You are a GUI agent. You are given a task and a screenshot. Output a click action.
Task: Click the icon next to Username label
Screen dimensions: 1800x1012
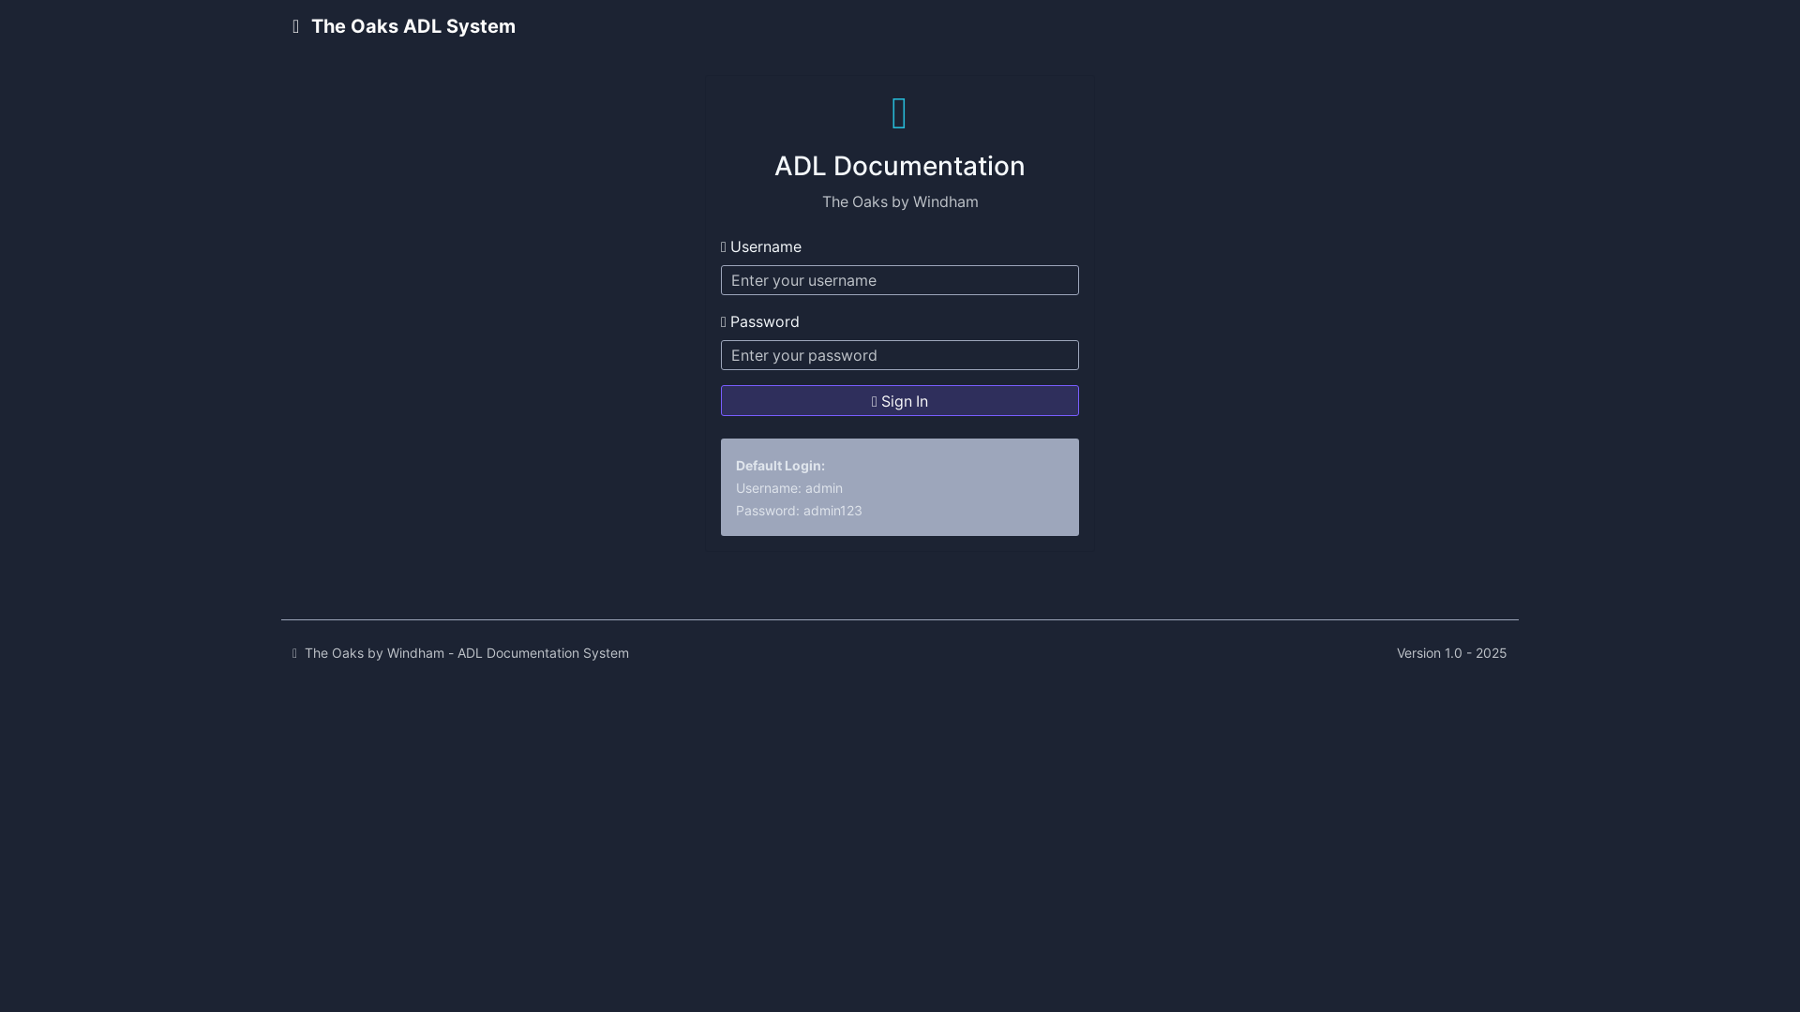click(x=724, y=247)
